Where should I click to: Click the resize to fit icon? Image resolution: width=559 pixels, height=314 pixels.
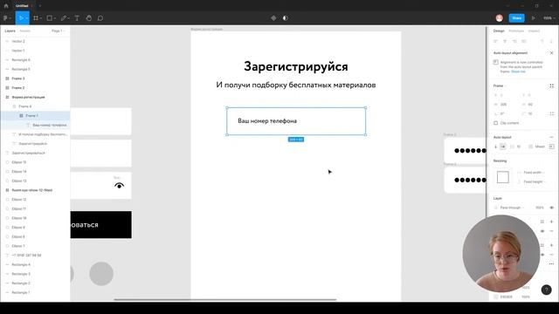[551, 85]
